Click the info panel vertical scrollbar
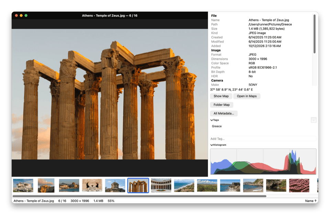Viewport: 330px width, 215px height. tap(315, 34)
